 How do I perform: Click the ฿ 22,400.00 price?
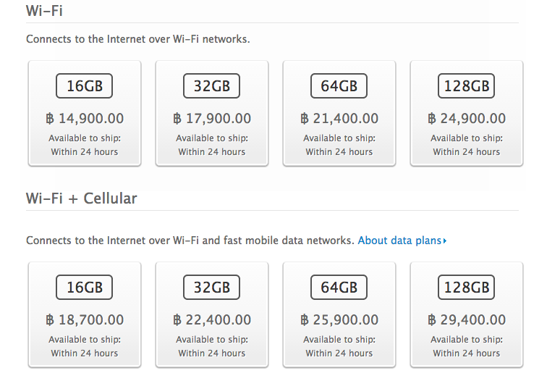point(212,320)
